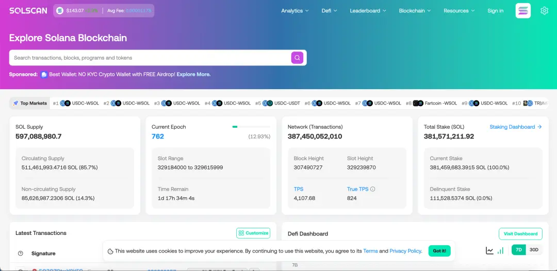Click the current epoch progress bar
The height and width of the screenshot is (271, 557).
(x=251, y=127)
